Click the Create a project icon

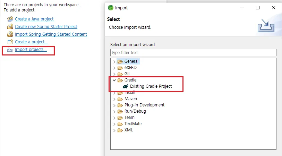(x=10, y=42)
